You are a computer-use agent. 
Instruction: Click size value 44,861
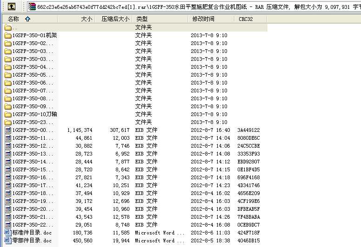click(84, 138)
